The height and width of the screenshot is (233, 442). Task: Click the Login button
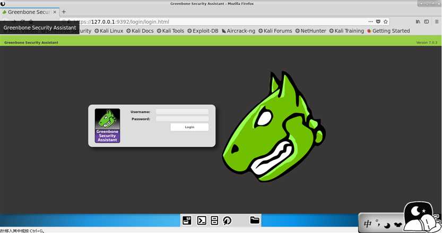point(189,127)
